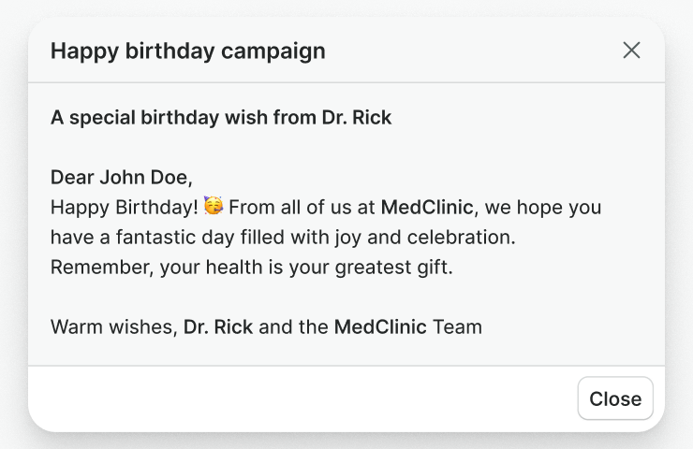693x449 pixels.
Task: Click bold "MedClinic" in the signature line
Action: pos(380,327)
